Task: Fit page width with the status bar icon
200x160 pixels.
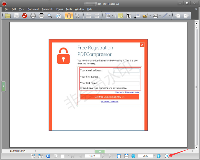Action: 126,156
